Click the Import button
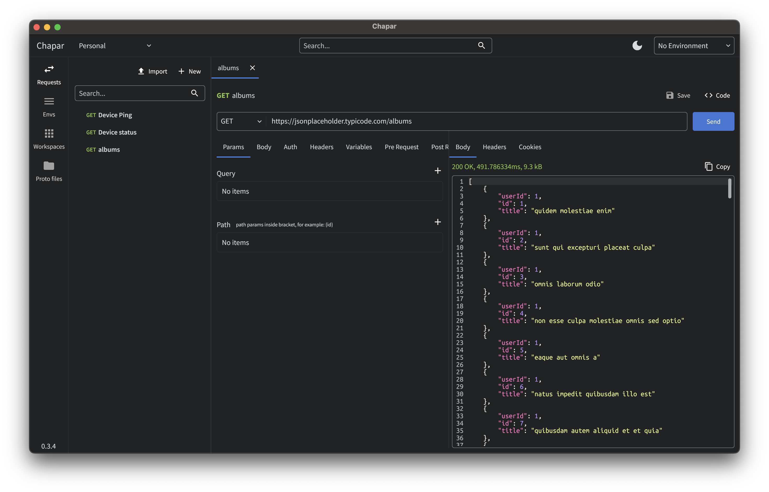 click(153, 71)
